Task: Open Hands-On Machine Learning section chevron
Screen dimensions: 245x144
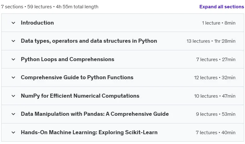Action: [x=14, y=133]
